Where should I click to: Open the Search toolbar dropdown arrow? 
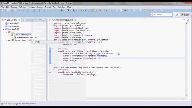coord(103,10)
